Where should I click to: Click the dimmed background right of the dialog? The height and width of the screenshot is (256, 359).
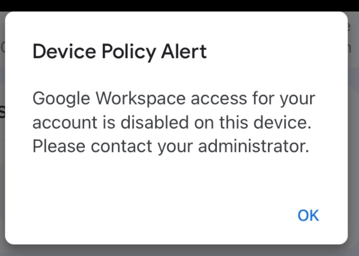pyautogui.click(x=354, y=144)
